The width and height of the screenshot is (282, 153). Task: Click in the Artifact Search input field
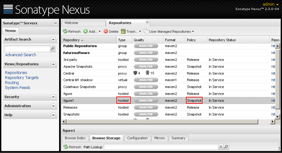(27, 48)
